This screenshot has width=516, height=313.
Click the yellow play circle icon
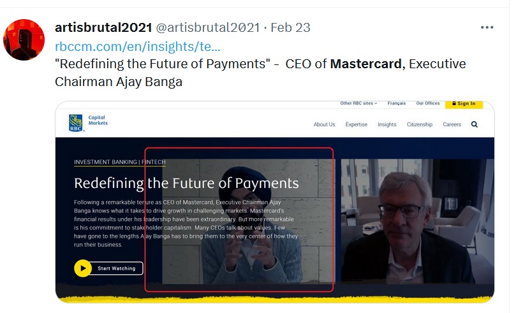point(83,268)
